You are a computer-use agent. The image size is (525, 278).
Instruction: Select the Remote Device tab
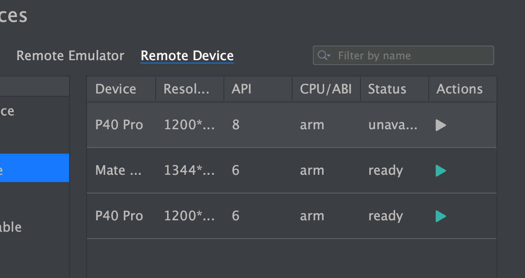(187, 56)
